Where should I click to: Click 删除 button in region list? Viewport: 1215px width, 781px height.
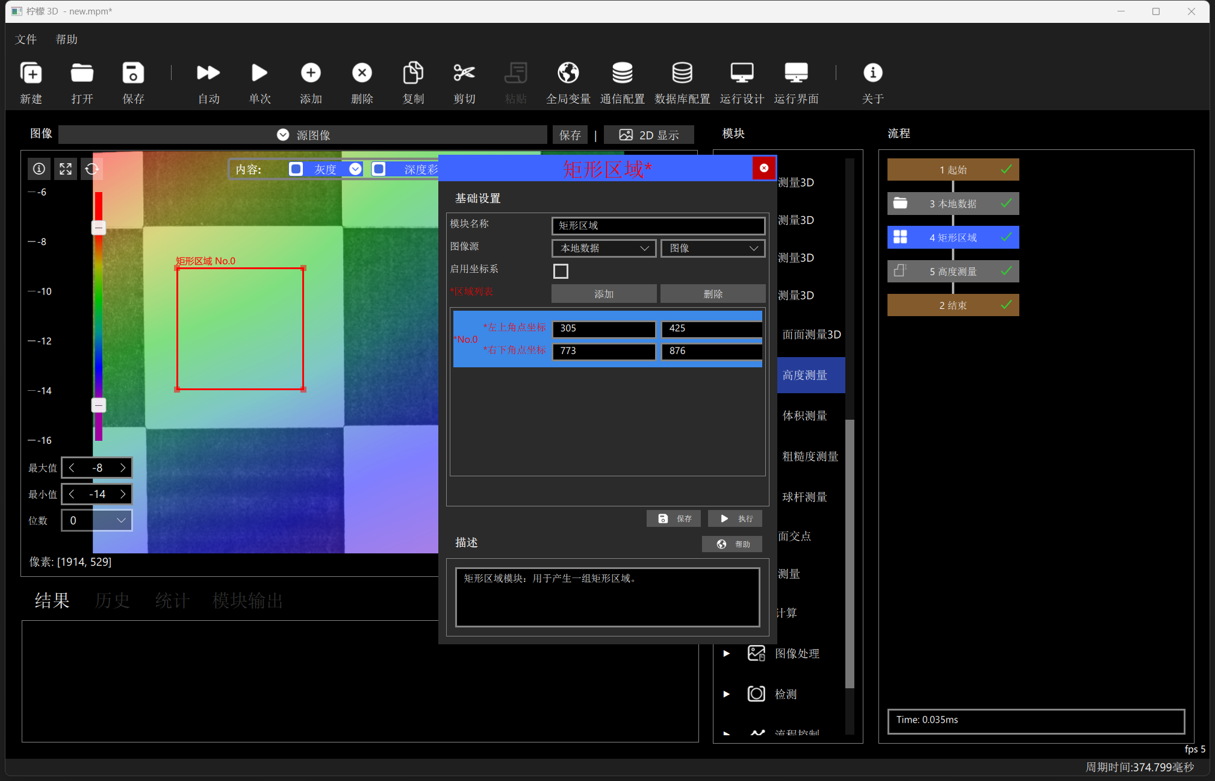pyautogui.click(x=713, y=294)
